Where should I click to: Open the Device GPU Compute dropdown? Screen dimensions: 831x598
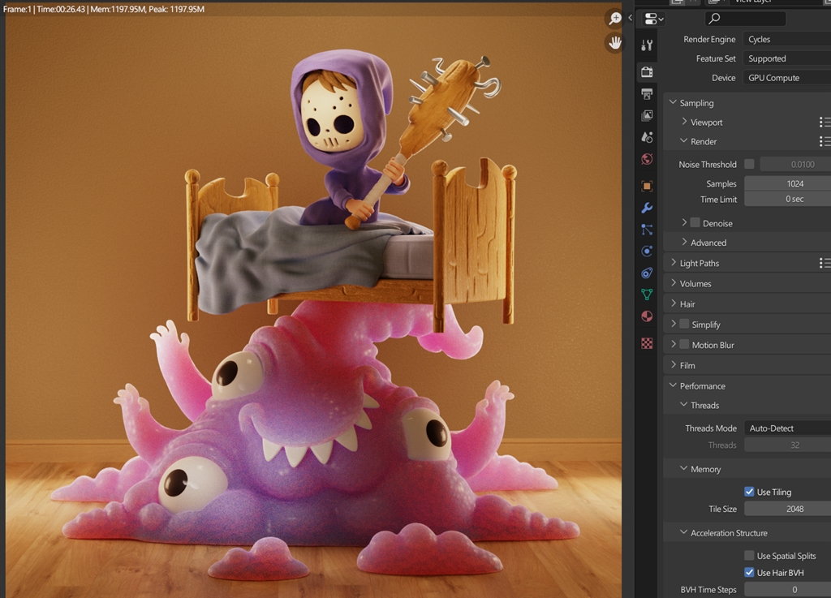point(786,78)
